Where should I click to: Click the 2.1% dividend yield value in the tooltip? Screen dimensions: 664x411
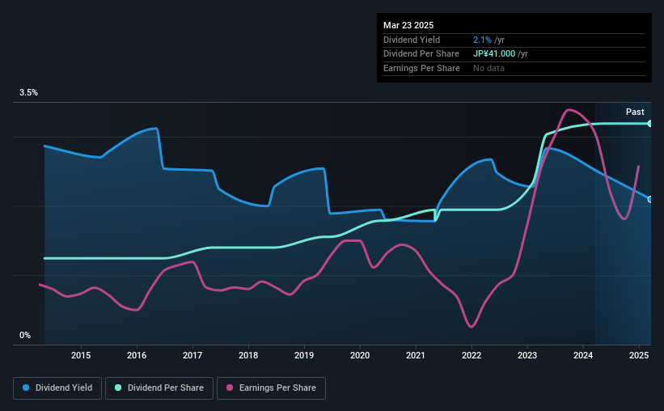[482, 40]
